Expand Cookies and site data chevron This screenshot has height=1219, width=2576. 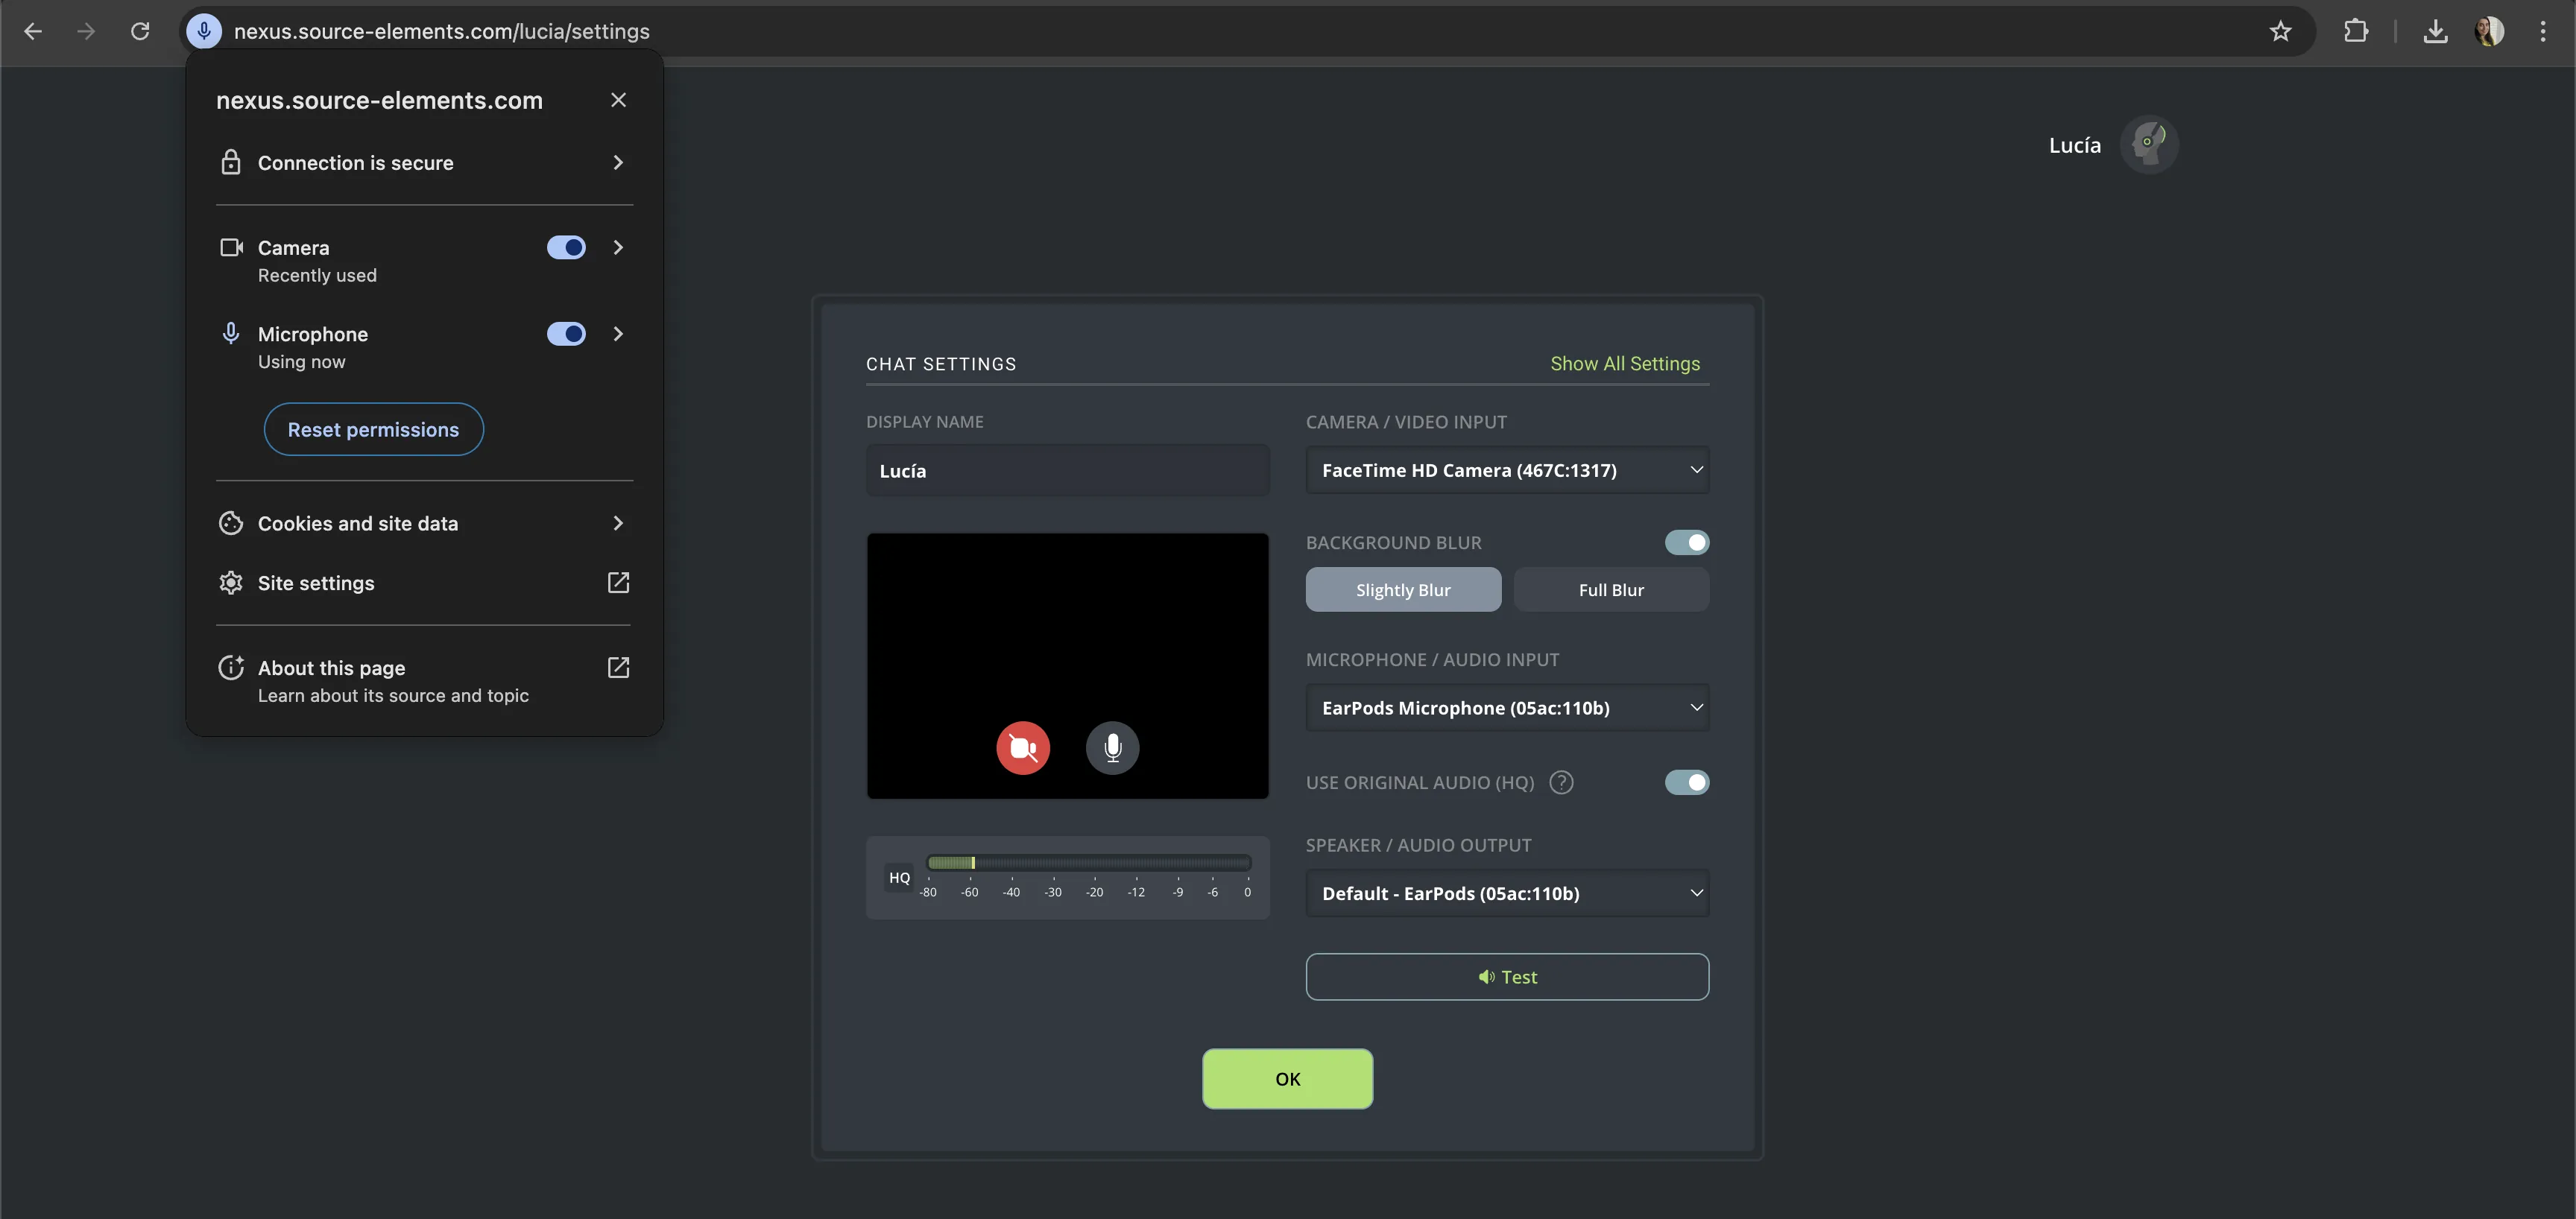tap(618, 523)
